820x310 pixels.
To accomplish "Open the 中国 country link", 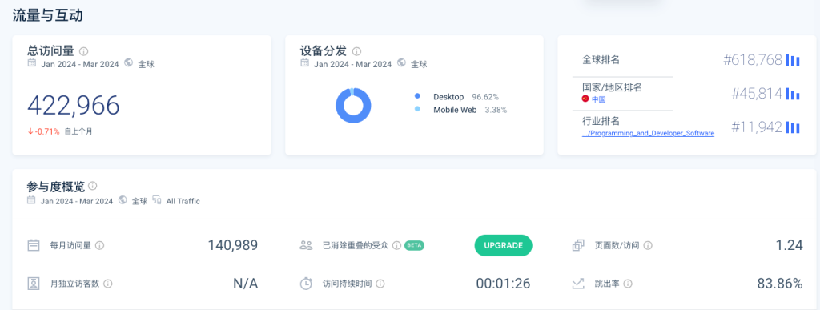I will click(598, 99).
